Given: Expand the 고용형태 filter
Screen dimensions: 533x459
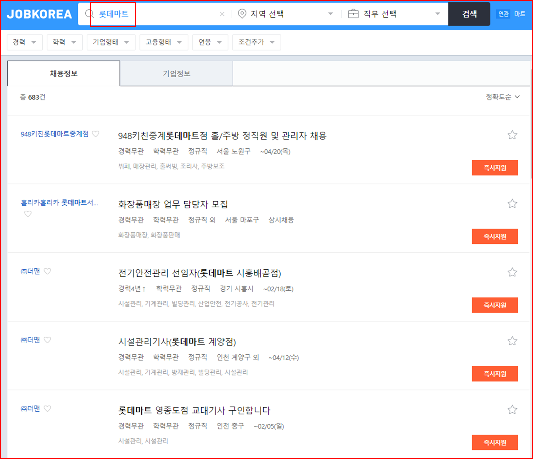Looking at the screenshot, I should coord(164,42).
